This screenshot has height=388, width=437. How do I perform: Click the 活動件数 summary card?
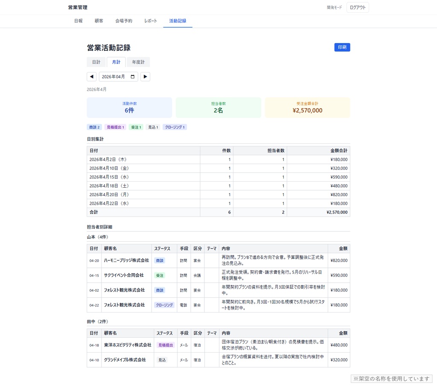tap(129, 107)
